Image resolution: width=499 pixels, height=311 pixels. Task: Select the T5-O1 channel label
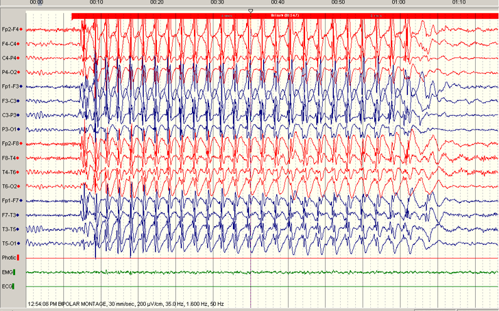pyautogui.click(x=9, y=243)
